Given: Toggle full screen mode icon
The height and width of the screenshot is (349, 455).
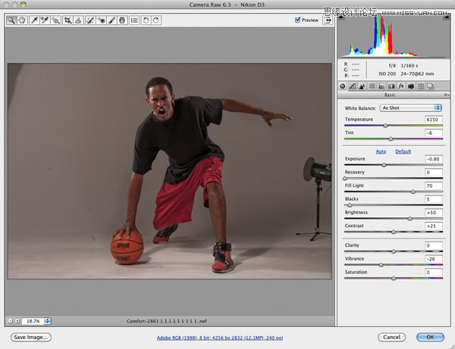Looking at the screenshot, I should click(328, 20).
